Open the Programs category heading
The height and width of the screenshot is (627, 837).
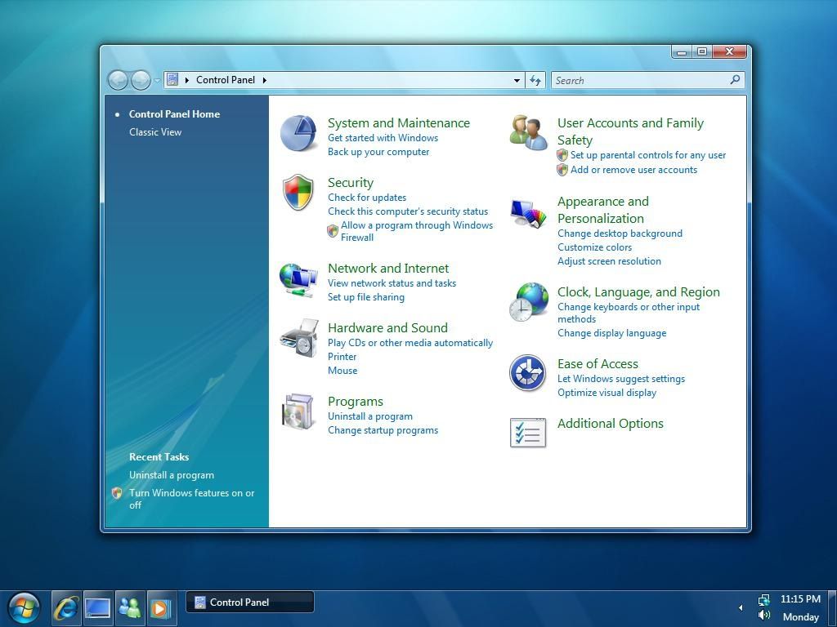coord(356,402)
